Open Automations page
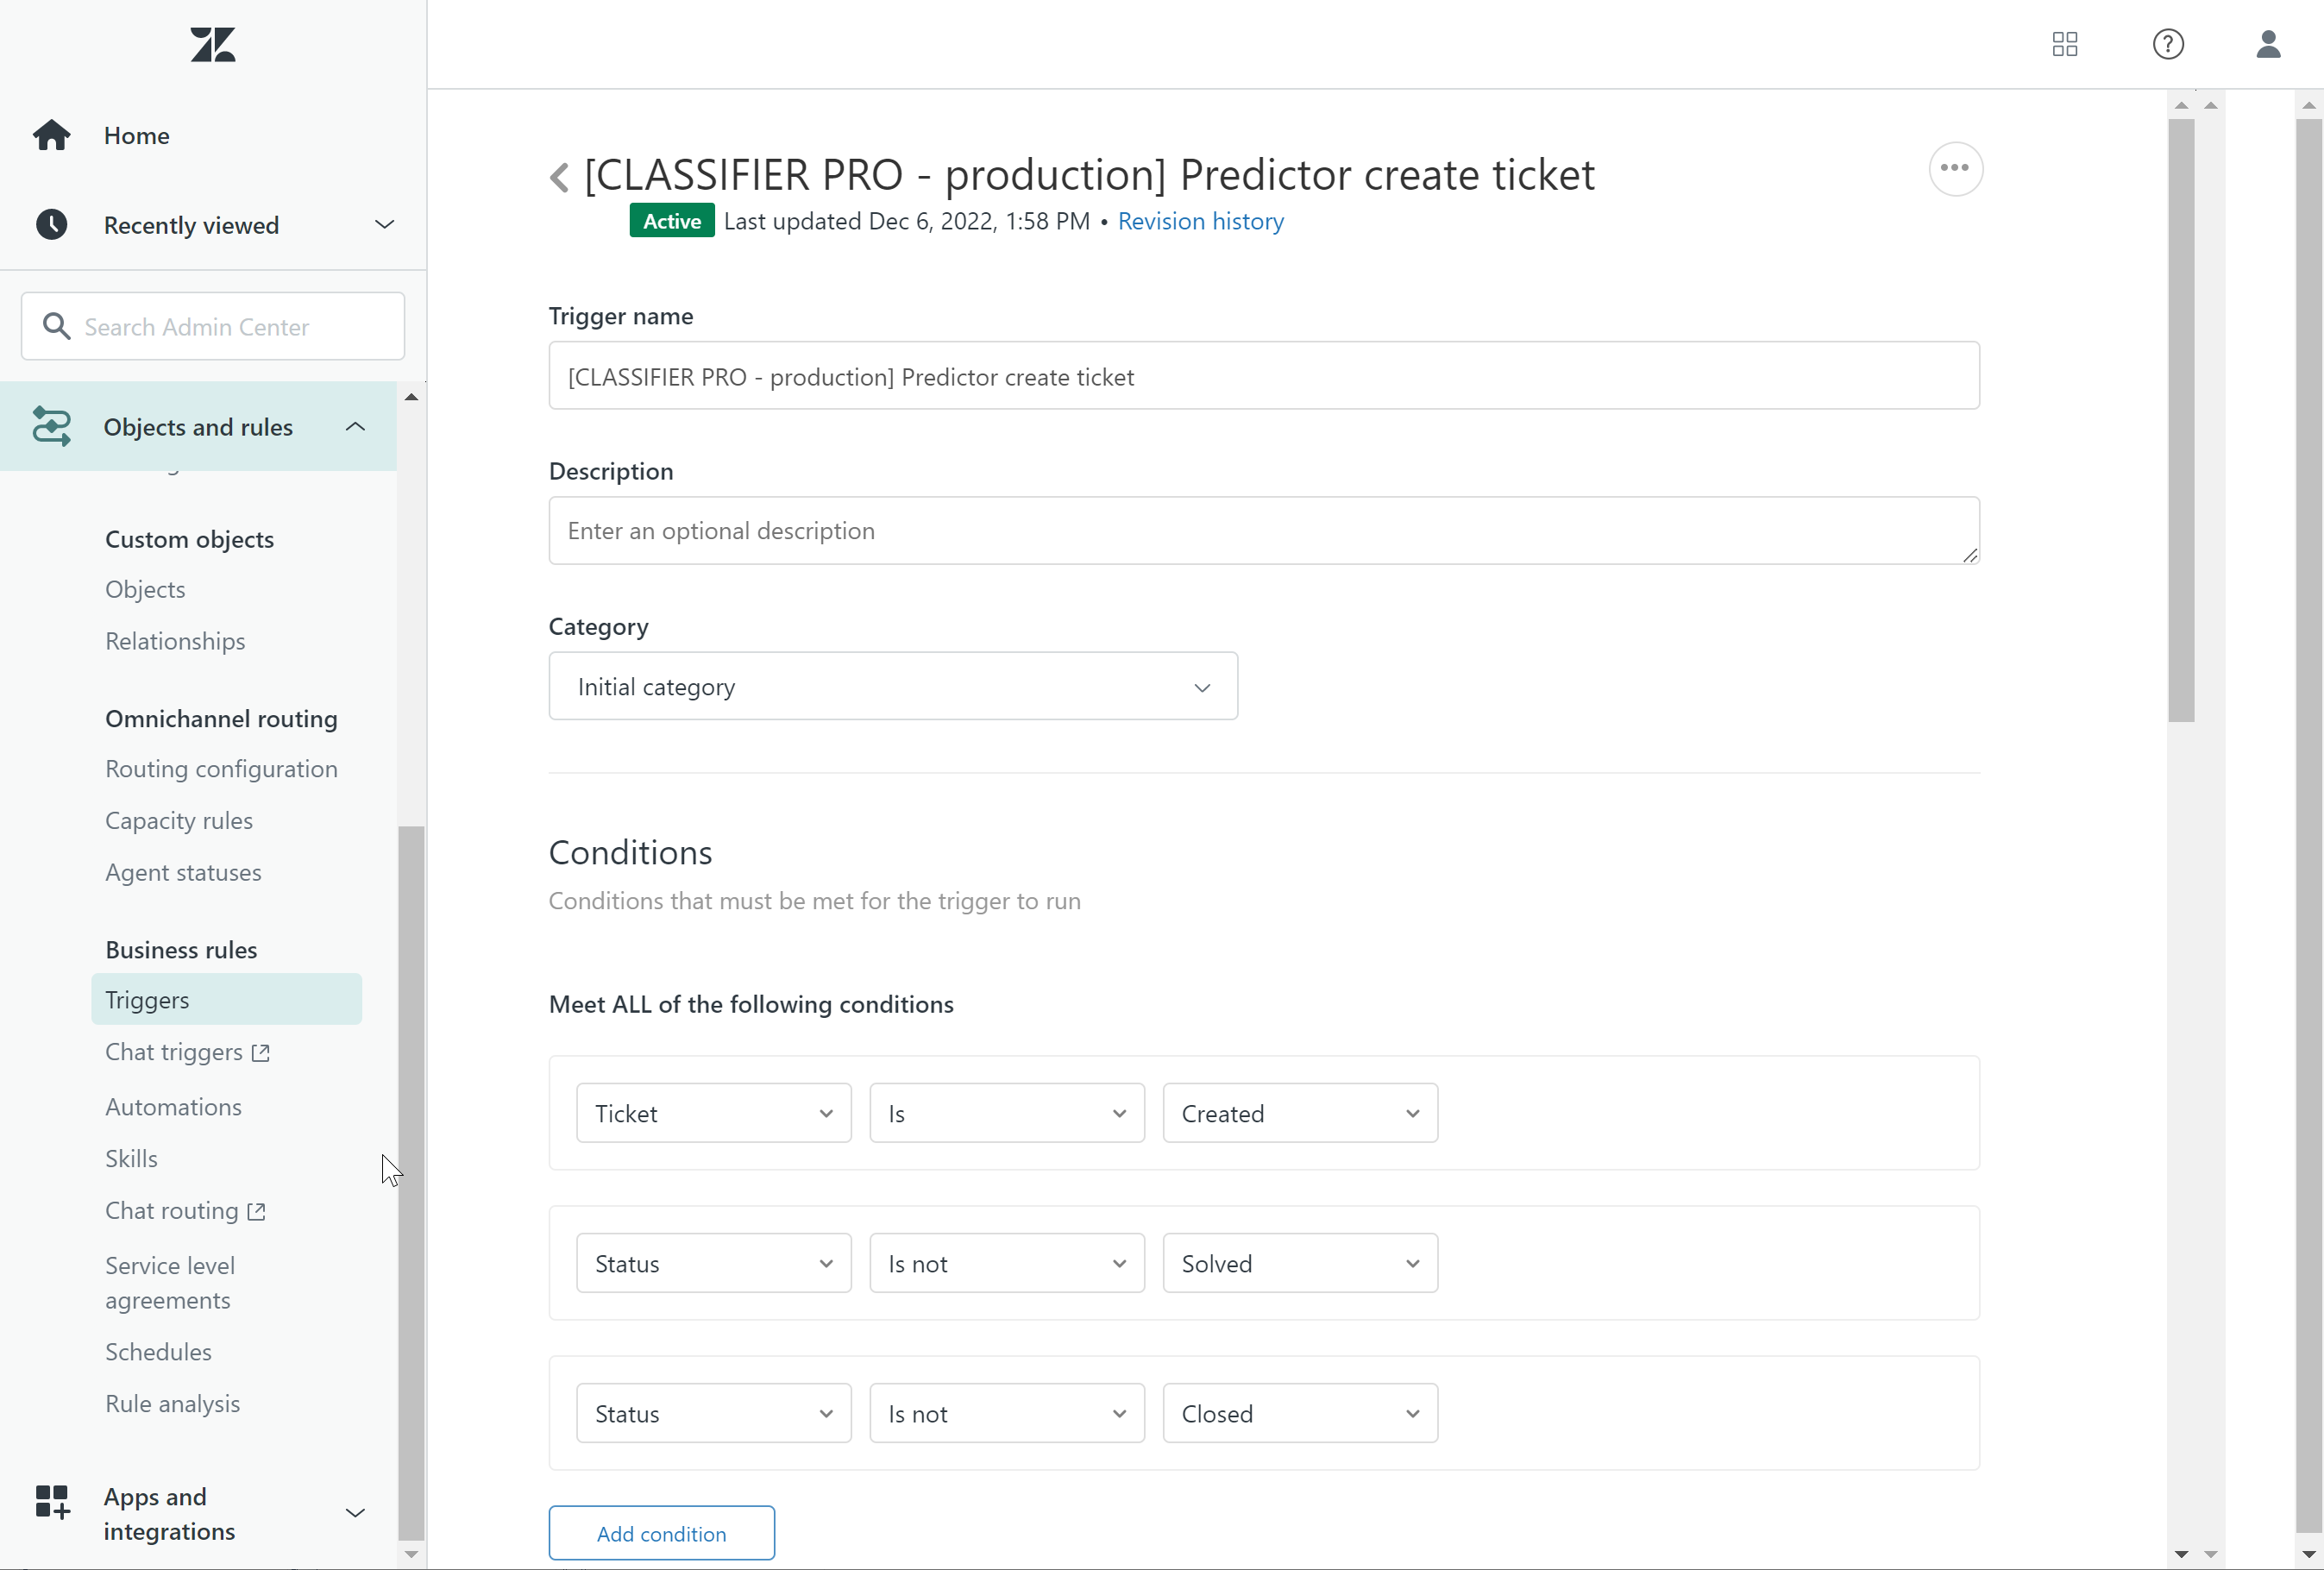This screenshot has width=2324, height=1570. (x=173, y=1107)
